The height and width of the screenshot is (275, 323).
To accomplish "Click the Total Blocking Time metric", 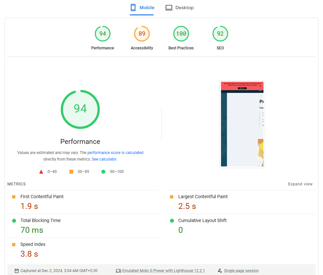I will (x=40, y=220).
